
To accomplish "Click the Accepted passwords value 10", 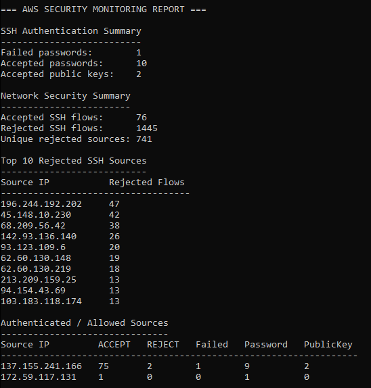I will pyautogui.click(x=141, y=64).
